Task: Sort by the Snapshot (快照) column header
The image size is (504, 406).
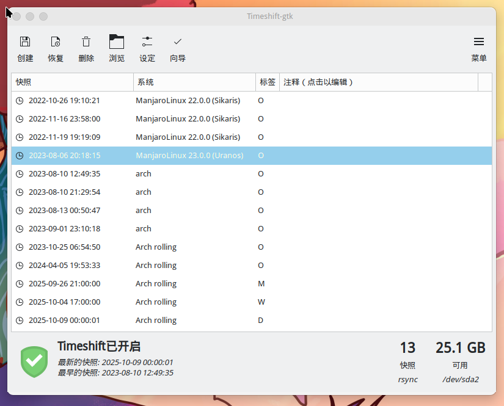Action: tap(72, 82)
